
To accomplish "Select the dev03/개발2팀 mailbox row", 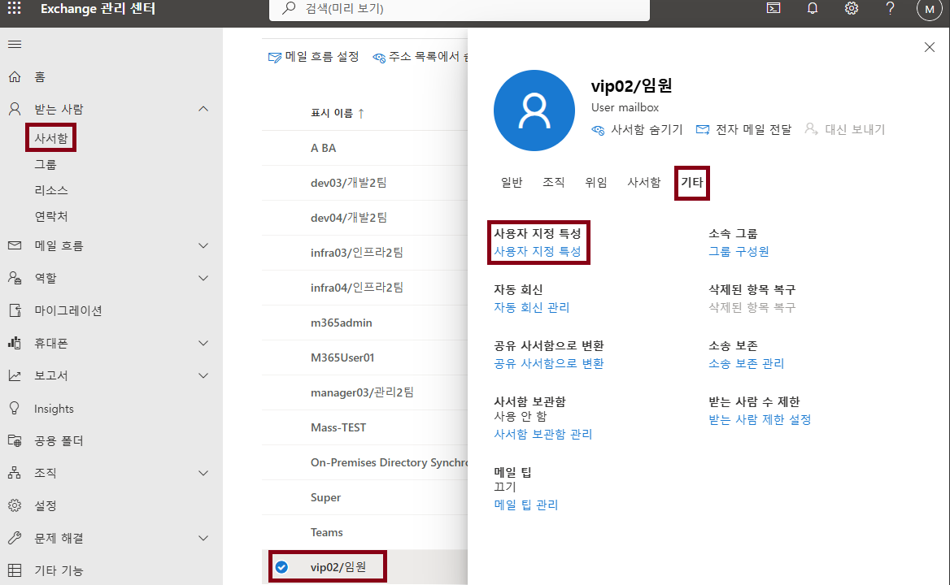I will 364,183.
